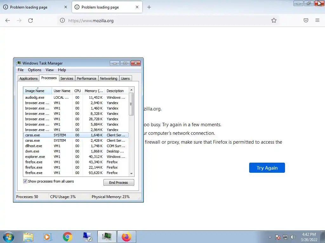Select browser.exe using 8,328 K
This screenshot has height=243, width=325.
tap(76, 114)
